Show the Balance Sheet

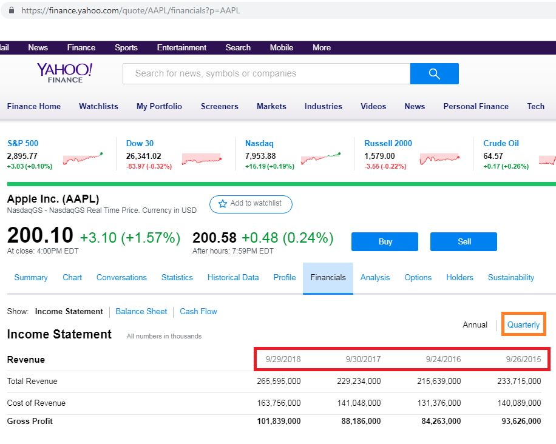(x=141, y=312)
